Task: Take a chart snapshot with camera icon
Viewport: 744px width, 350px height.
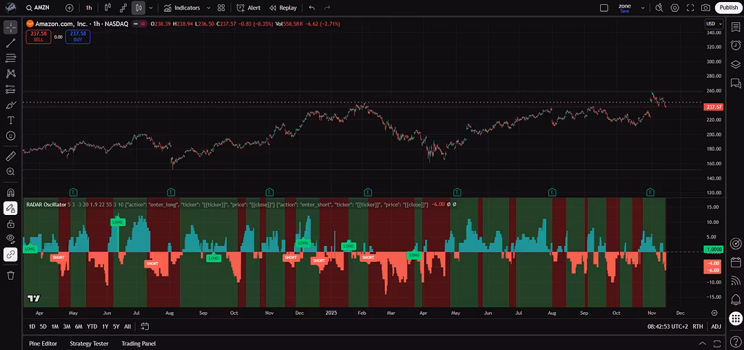Action: (x=705, y=8)
